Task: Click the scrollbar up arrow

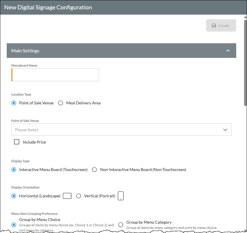Action: 245,17
